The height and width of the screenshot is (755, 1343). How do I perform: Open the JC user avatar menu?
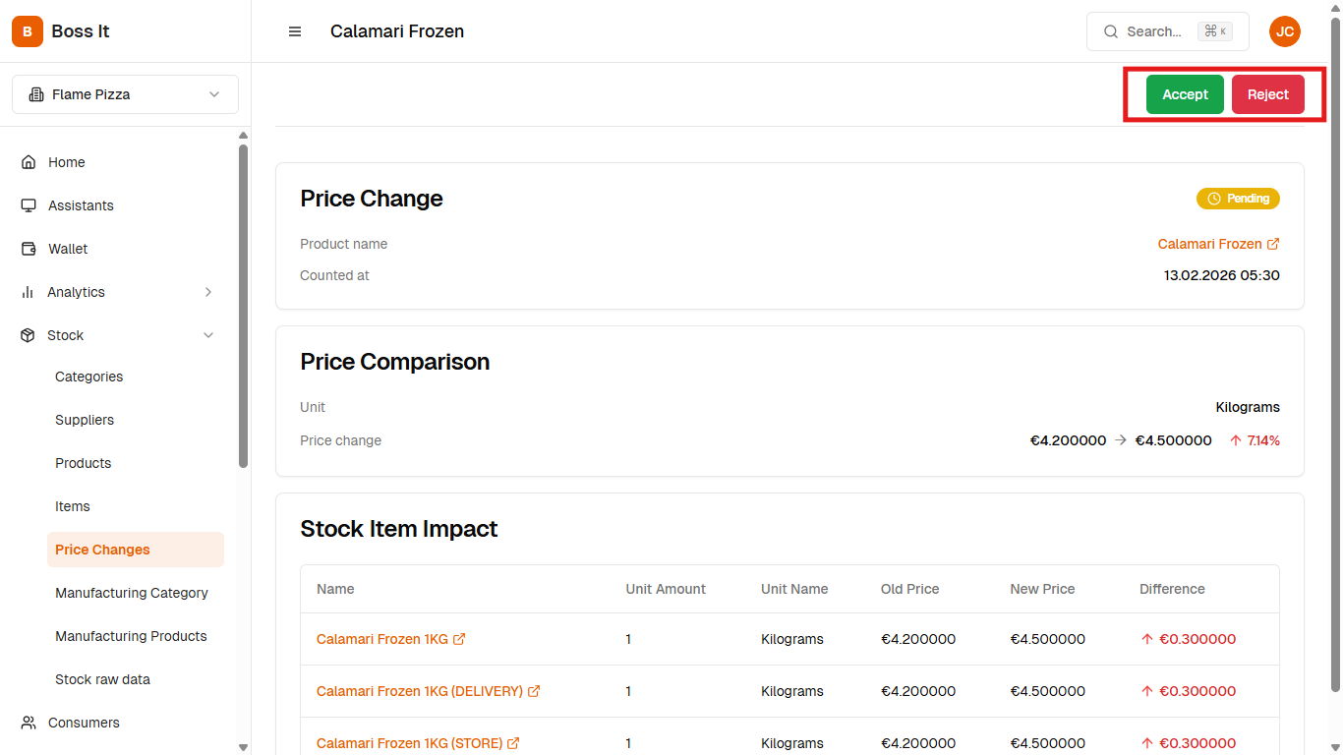(1284, 31)
